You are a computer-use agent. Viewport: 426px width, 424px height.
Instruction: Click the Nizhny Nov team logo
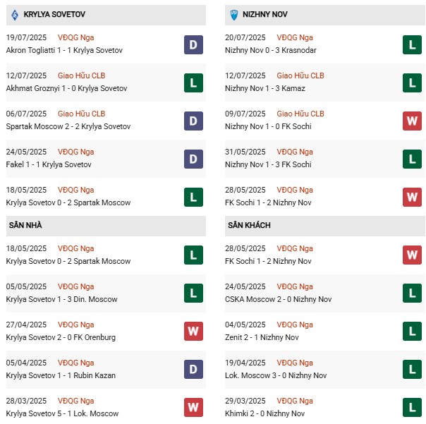point(235,15)
